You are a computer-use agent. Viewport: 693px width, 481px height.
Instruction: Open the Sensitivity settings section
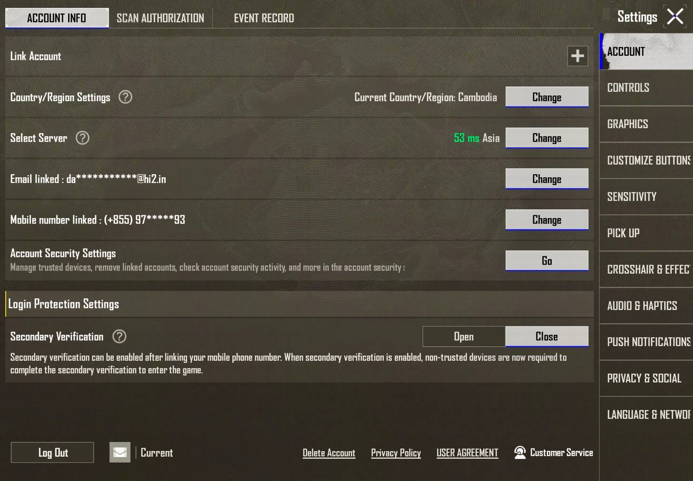pyautogui.click(x=646, y=196)
